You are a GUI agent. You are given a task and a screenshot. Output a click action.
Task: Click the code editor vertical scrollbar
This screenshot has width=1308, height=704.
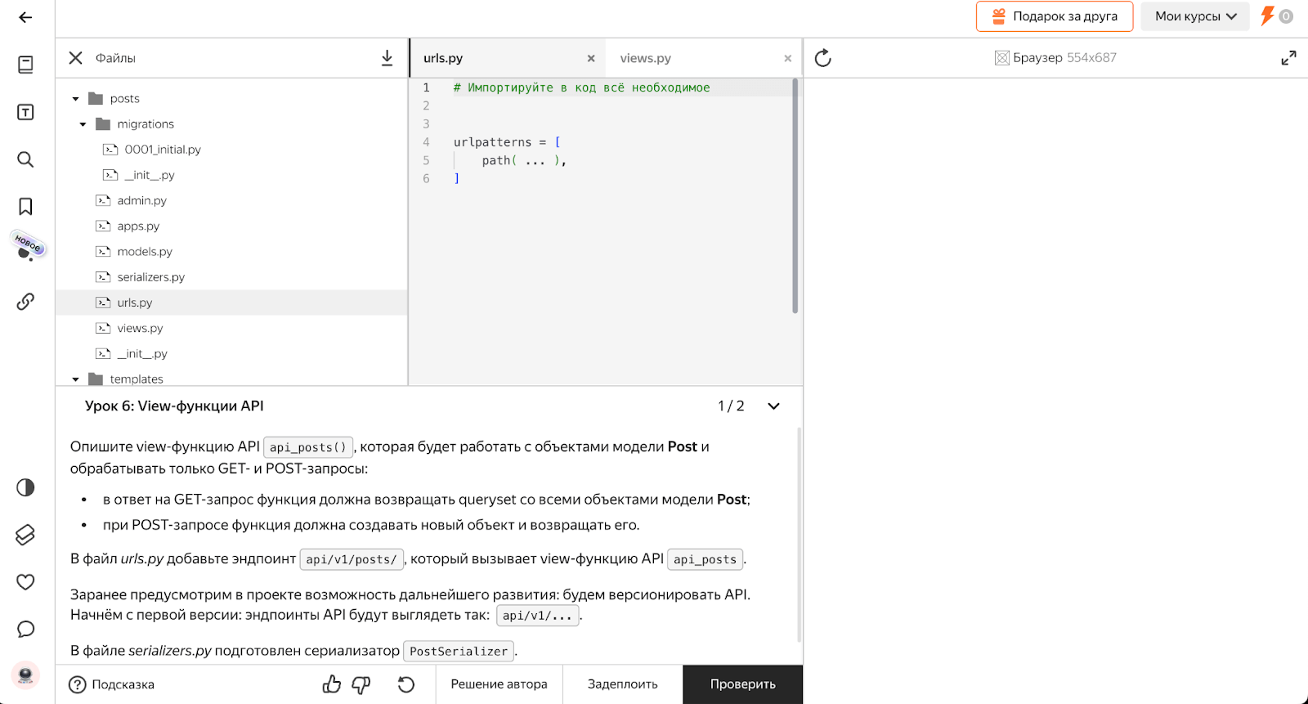coord(795,196)
